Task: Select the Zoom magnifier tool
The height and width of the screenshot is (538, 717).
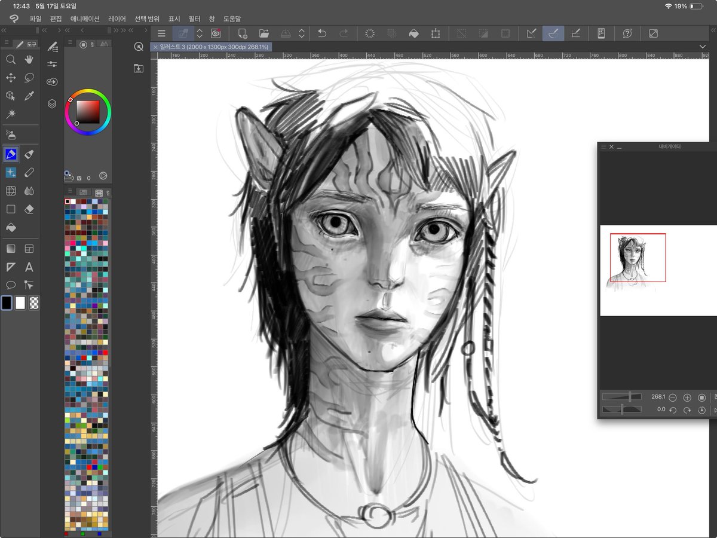Action: point(11,59)
